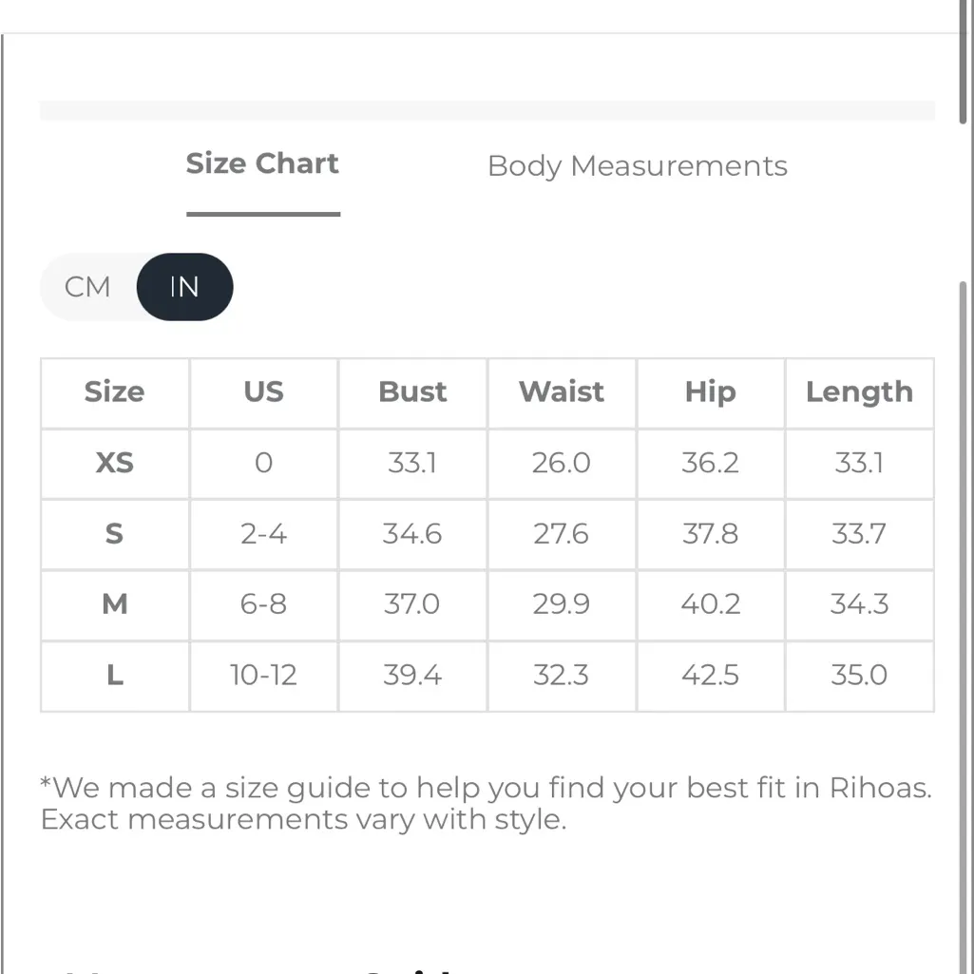The image size is (974, 974).
Task: Click the Rihoas size guide note text
Action: [486, 803]
